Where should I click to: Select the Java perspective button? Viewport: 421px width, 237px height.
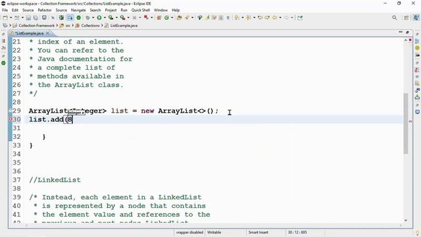[x=416, y=18]
